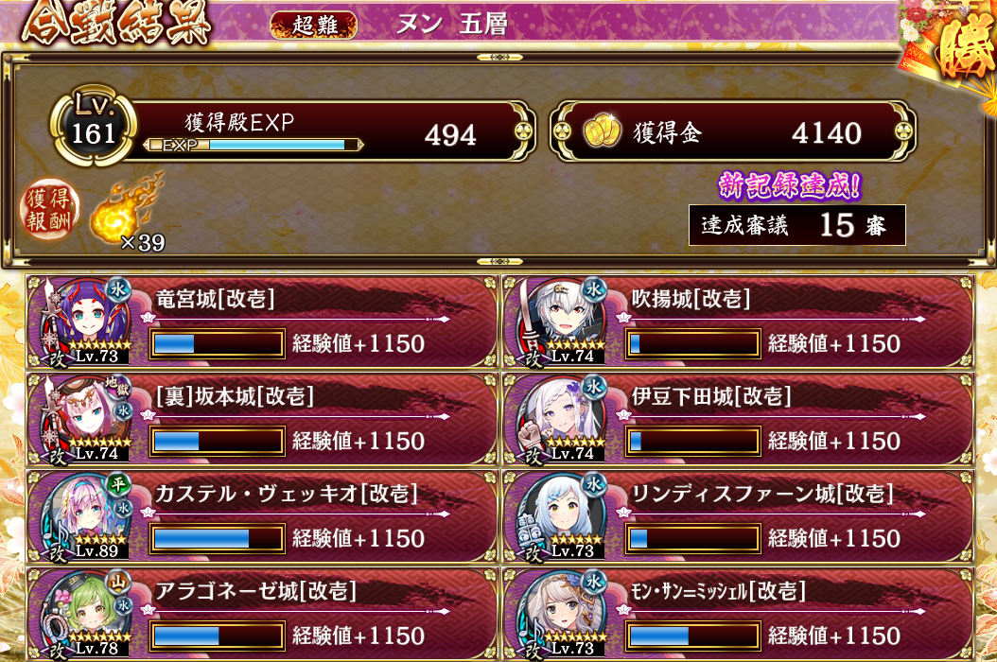Click カステル・ヴェッキオ experience bar
This screenshot has width=997, height=662.
click(218, 539)
